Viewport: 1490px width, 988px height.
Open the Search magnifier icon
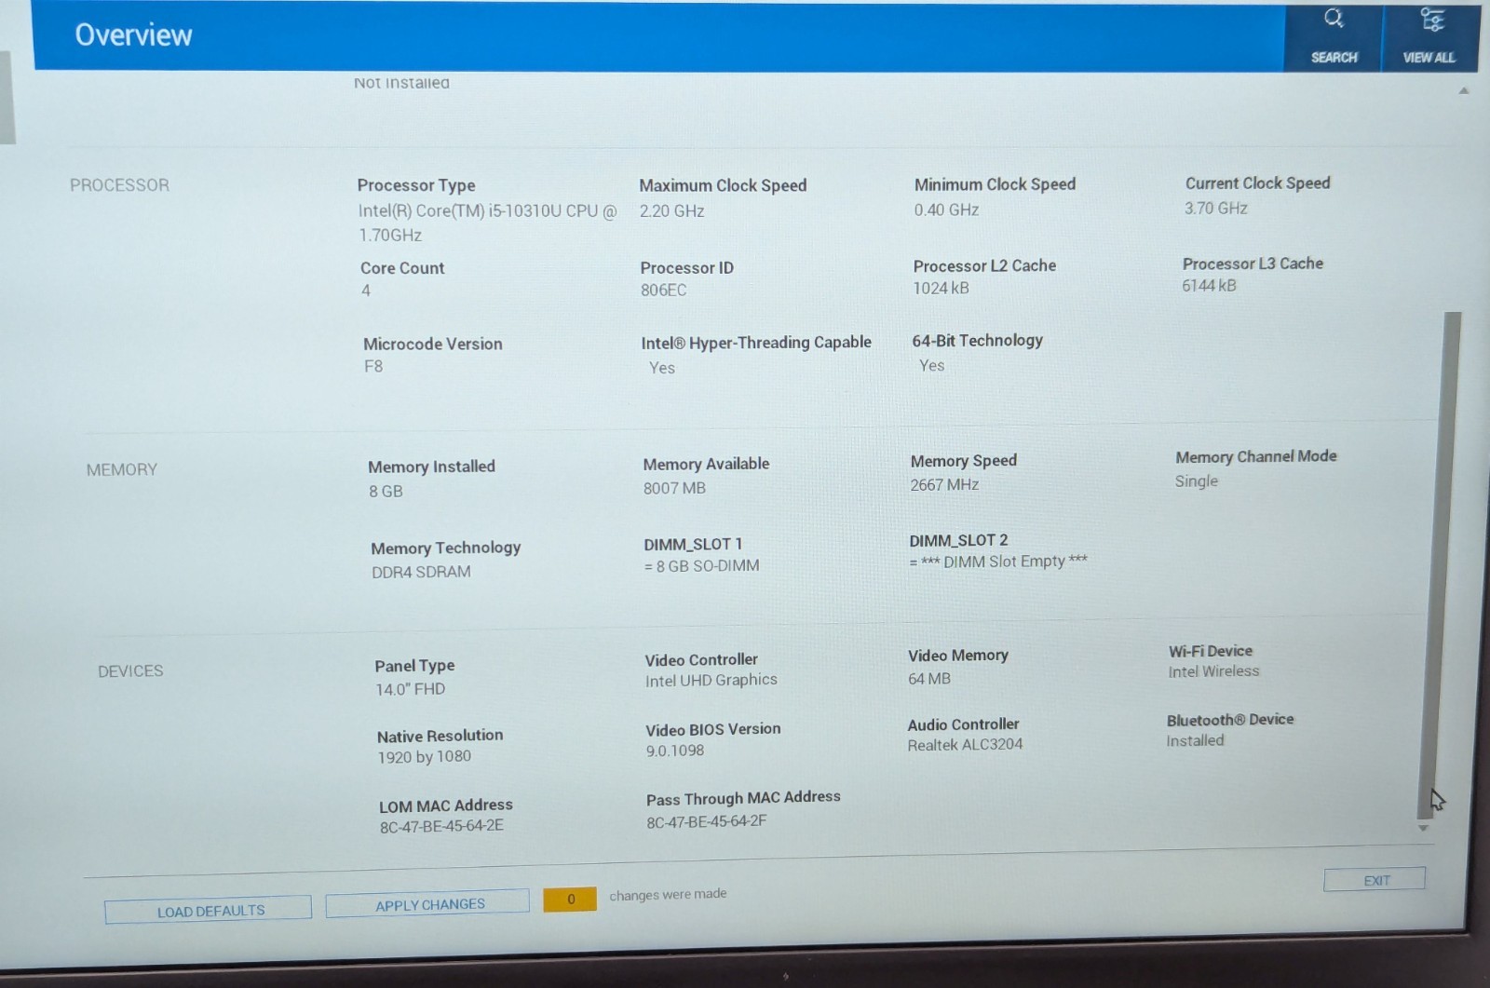point(1334,19)
